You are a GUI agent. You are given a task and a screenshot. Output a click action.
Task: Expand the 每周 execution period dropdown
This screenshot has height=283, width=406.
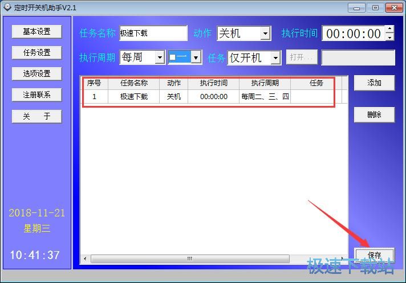tap(160, 58)
